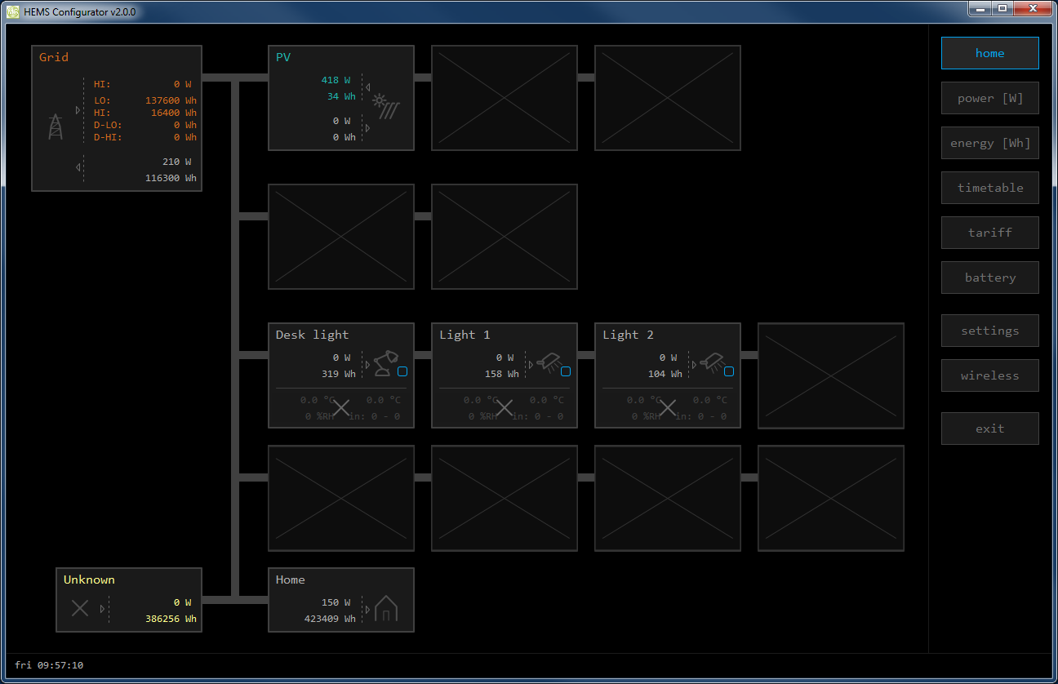Screen dimensions: 1058x684
Task: Click the power pylon icon in Grid
Action: pos(56,127)
